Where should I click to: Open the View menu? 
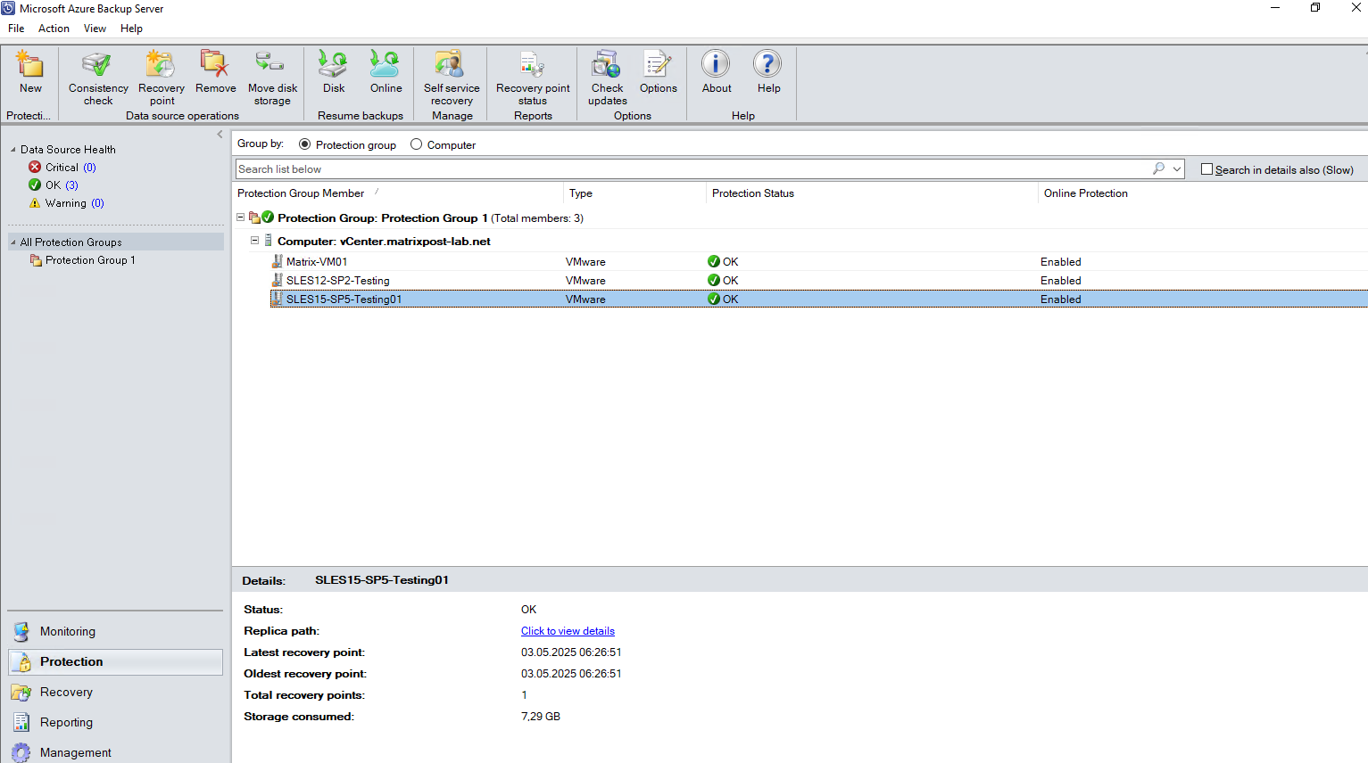95,29
